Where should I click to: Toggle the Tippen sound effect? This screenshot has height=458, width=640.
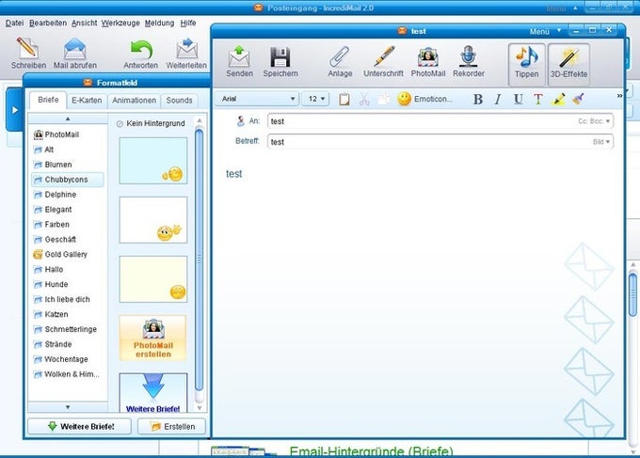(x=526, y=65)
